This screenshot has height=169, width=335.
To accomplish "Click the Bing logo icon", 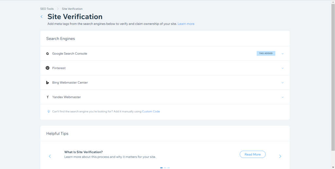I will (x=47, y=83).
